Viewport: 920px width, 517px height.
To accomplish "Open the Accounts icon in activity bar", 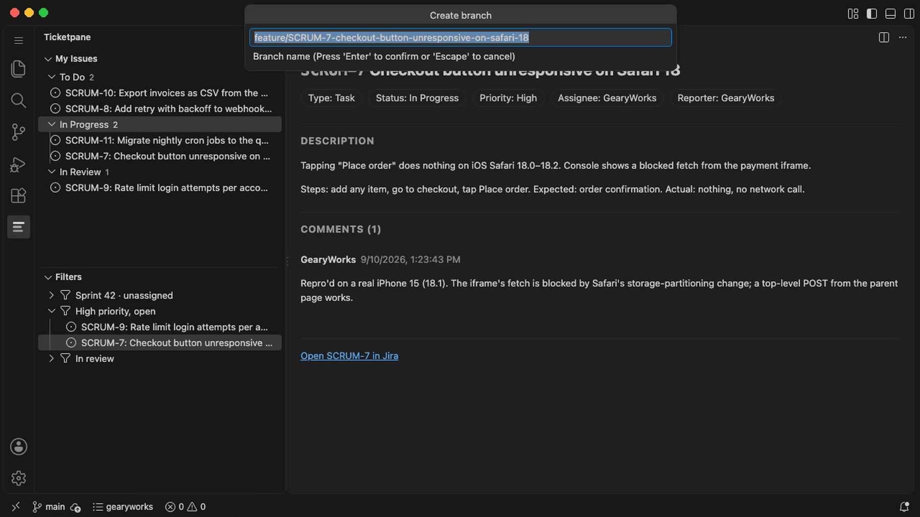I will point(18,447).
